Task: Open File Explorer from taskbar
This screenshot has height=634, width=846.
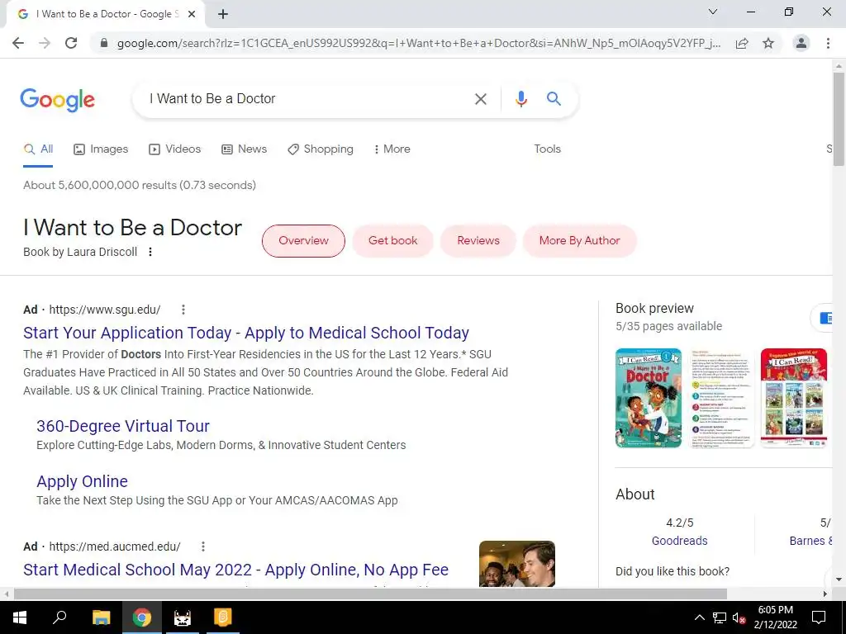Action: point(101,617)
